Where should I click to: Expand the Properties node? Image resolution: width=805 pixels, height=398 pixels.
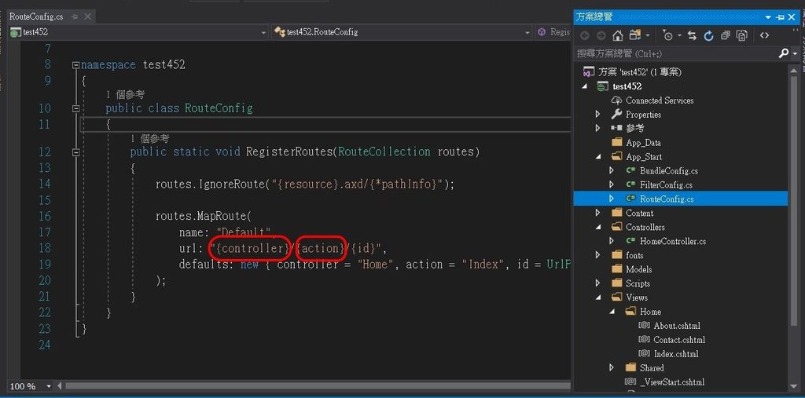point(597,115)
